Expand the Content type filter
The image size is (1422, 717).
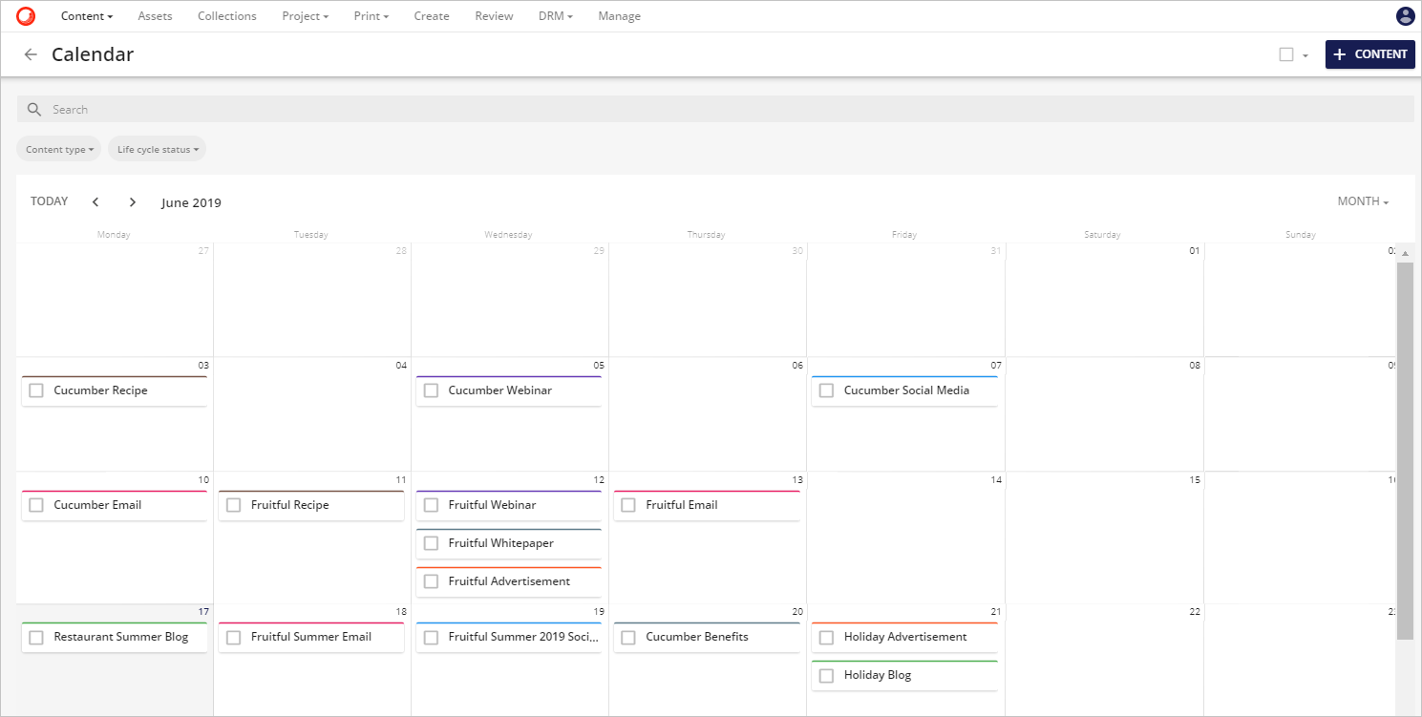59,150
